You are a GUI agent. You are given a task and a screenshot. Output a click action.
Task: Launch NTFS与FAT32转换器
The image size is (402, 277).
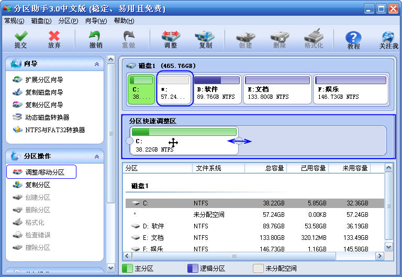pyautogui.click(x=55, y=130)
